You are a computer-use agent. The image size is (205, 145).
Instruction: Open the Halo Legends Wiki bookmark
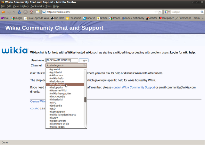37,18
